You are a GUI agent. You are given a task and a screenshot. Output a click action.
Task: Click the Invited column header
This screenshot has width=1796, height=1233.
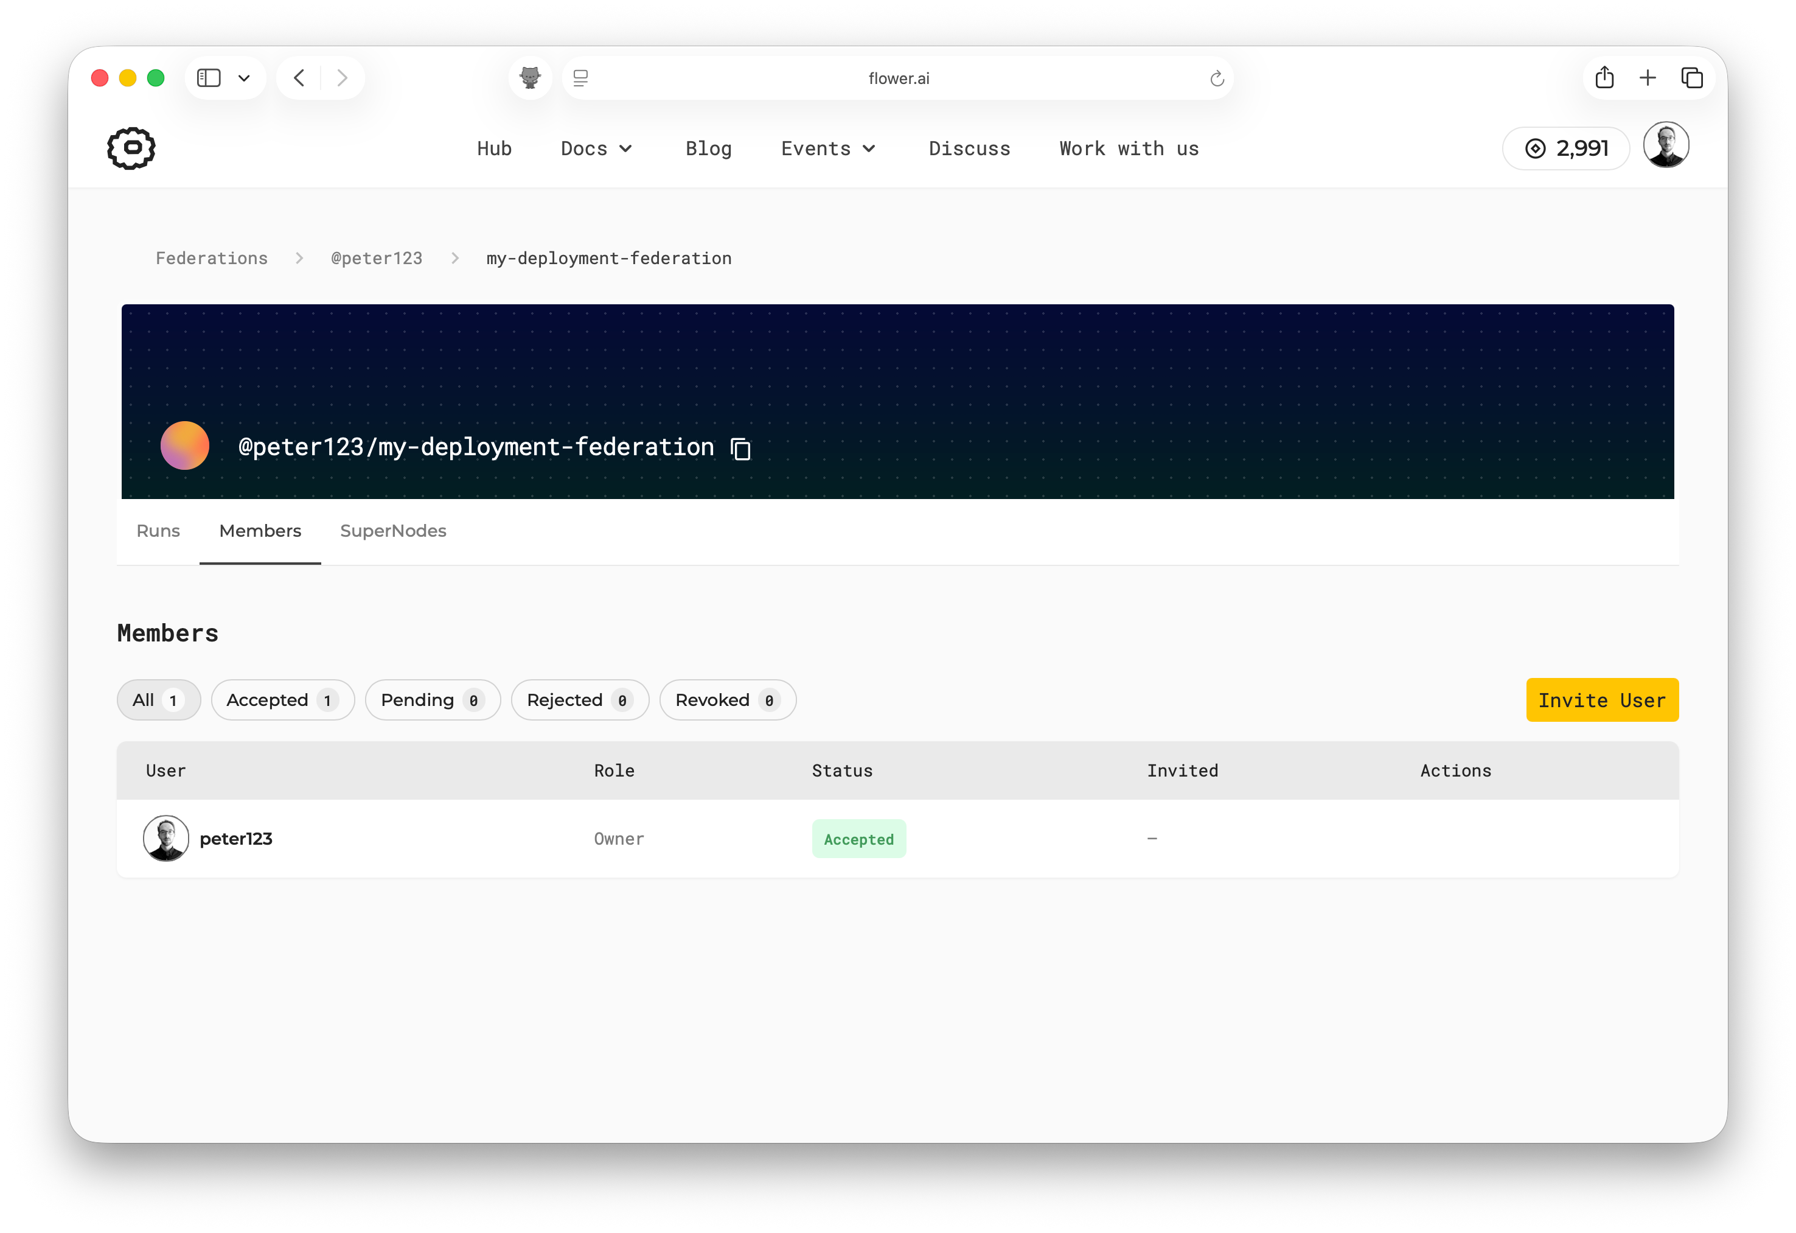[1182, 770]
